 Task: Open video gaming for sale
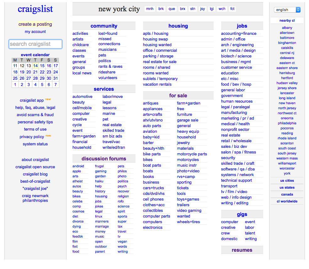click(x=189, y=211)
